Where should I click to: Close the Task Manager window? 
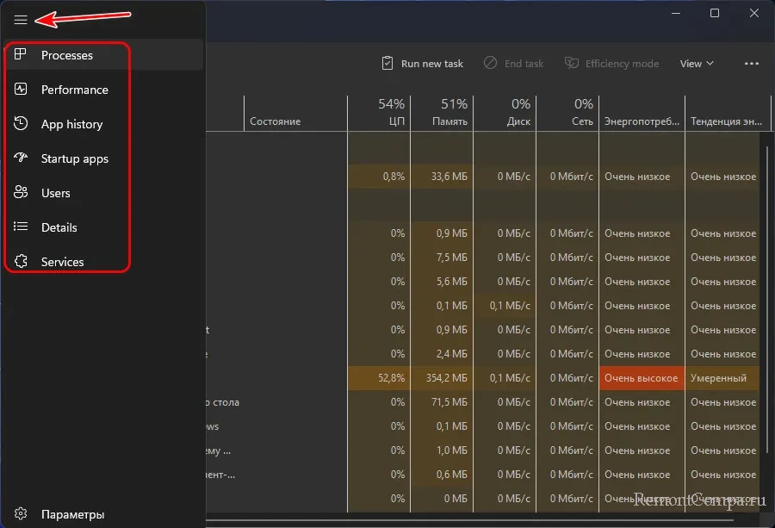click(x=753, y=13)
